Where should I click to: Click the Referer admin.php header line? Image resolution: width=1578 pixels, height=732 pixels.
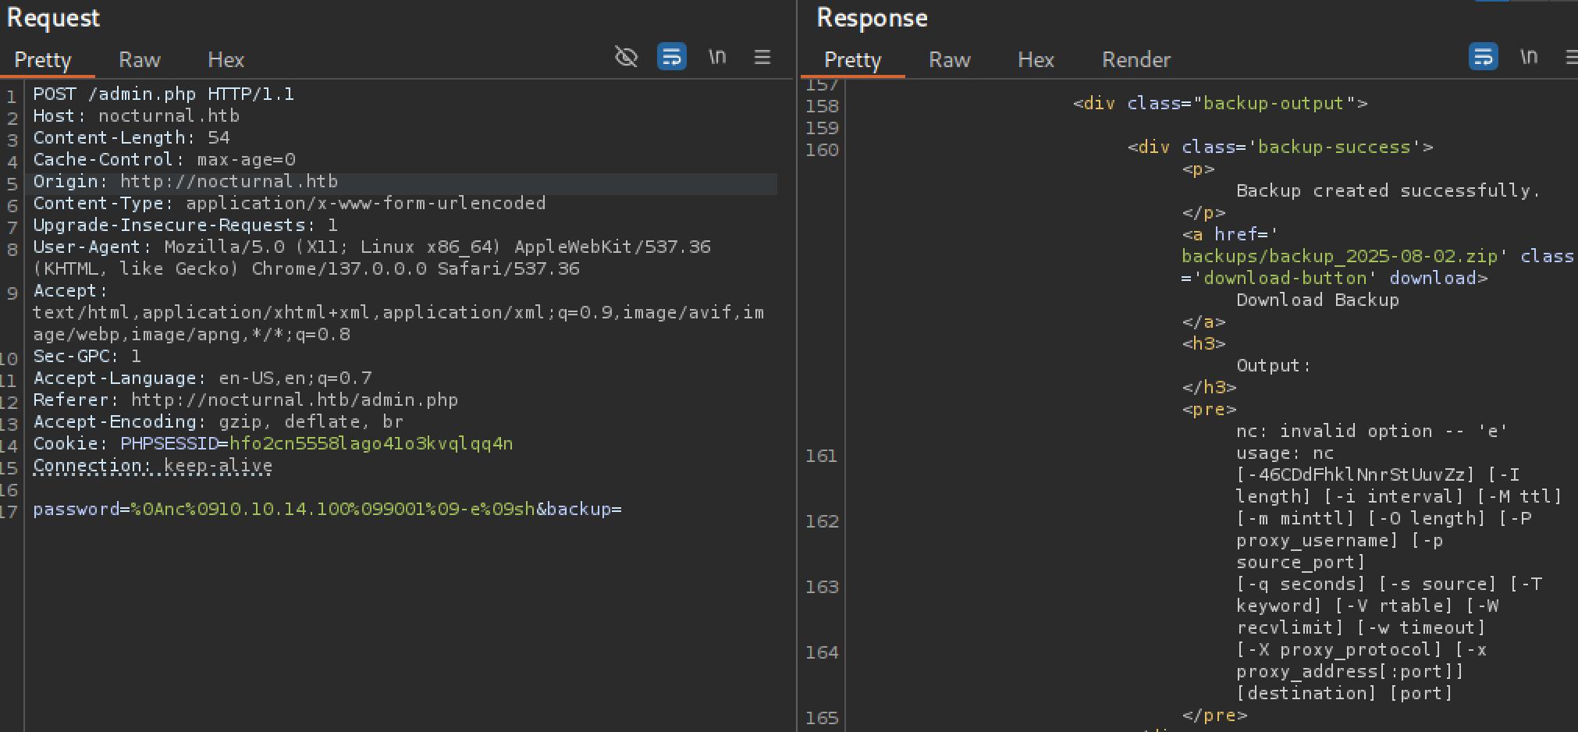click(x=246, y=400)
